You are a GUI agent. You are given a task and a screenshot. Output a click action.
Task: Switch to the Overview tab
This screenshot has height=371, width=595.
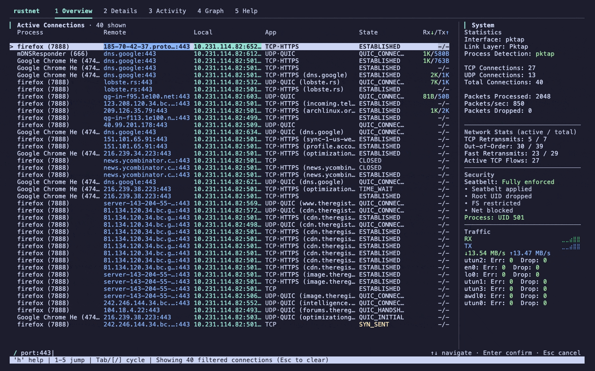73,11
